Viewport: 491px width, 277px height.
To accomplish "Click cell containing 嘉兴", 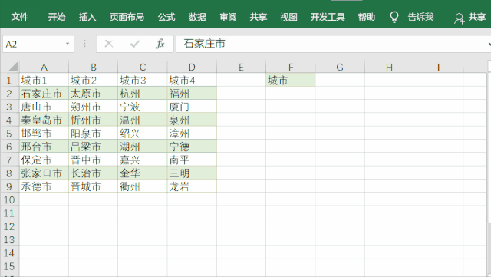I will [x=143, y=160].
